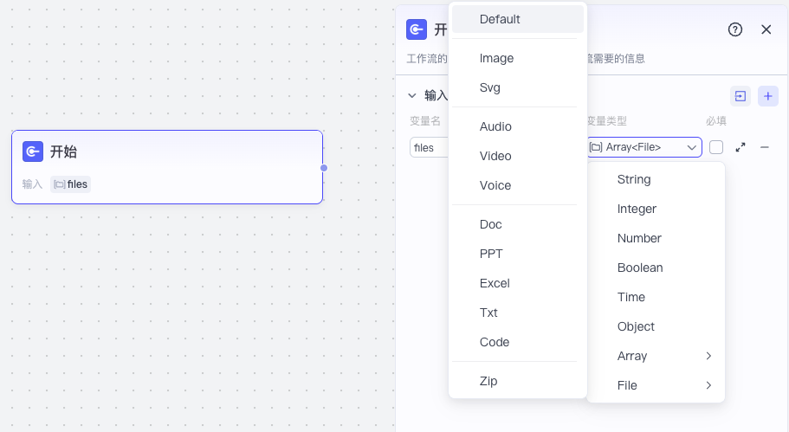
Task: Click the start node icon on canvas
Action: point(33,152)
